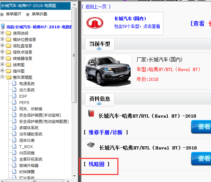Click the page icon next to 组合仪表

[14, 140]
